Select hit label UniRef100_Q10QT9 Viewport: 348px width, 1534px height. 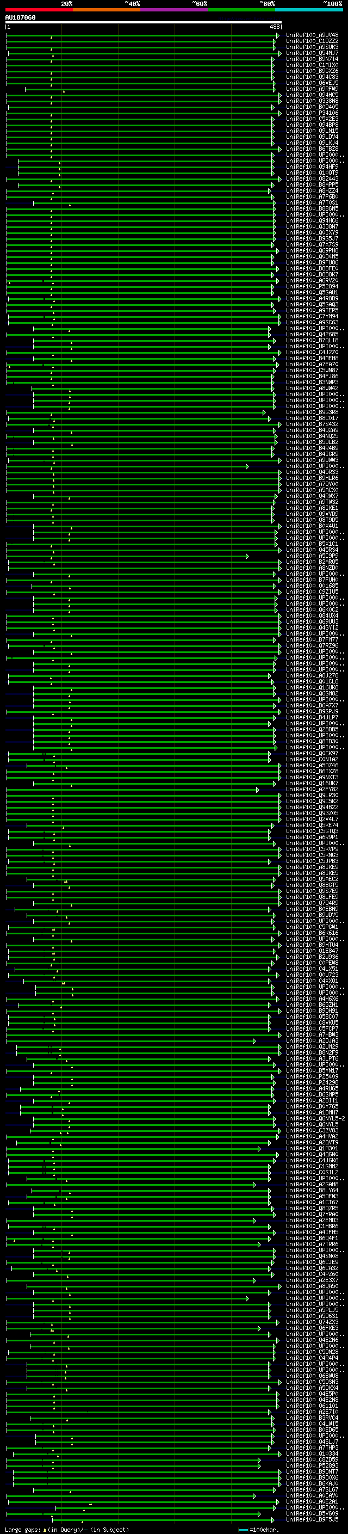312,173
